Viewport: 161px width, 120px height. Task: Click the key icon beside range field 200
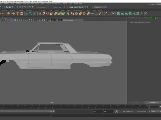116,111
